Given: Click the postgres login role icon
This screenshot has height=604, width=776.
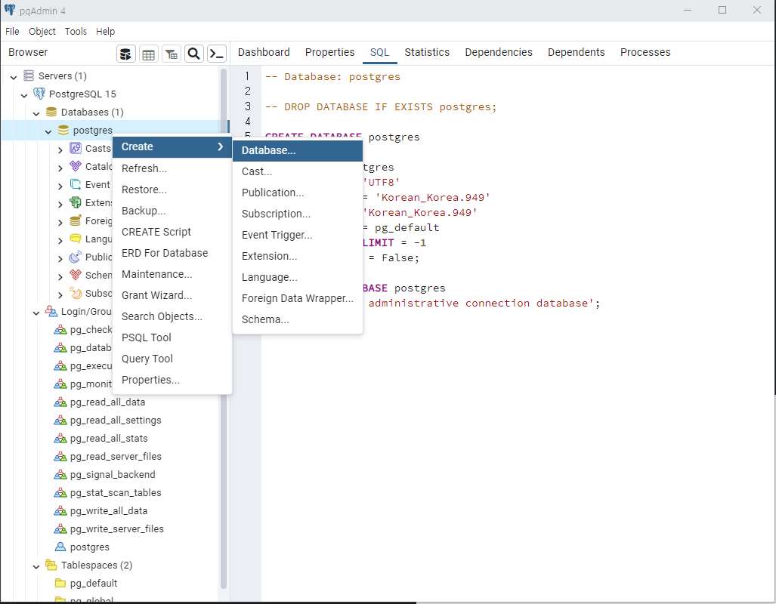Looking at the screenshot, I should 60,547.
